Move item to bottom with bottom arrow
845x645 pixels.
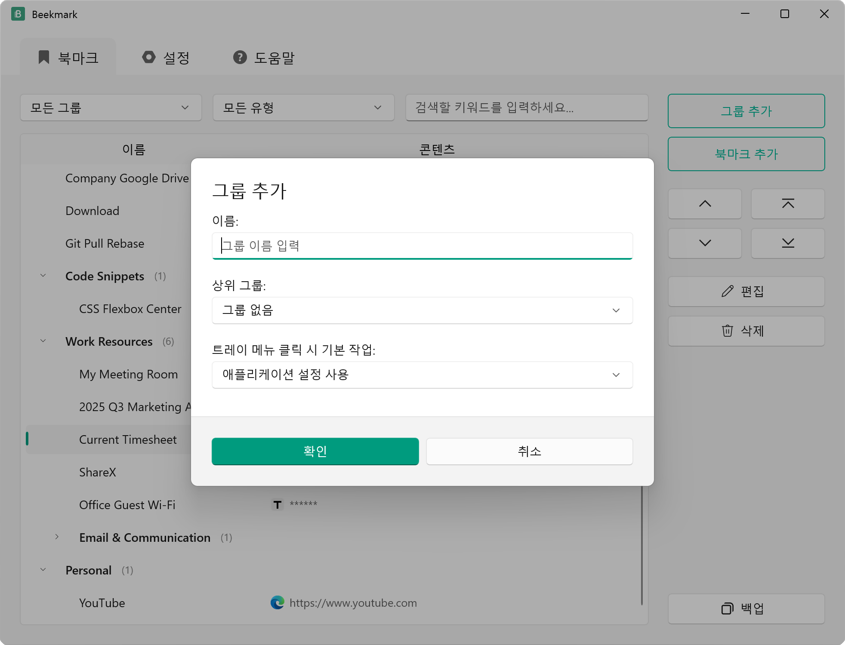pyautogui.click(x=788, y=243)
